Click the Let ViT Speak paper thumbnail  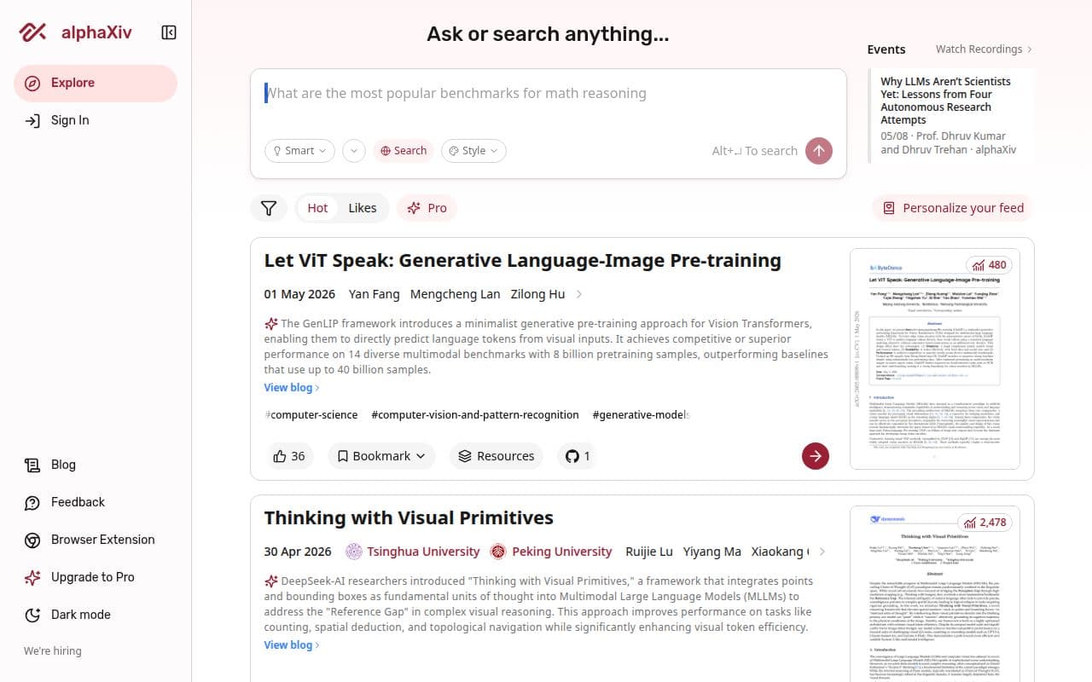coord(934,359)
